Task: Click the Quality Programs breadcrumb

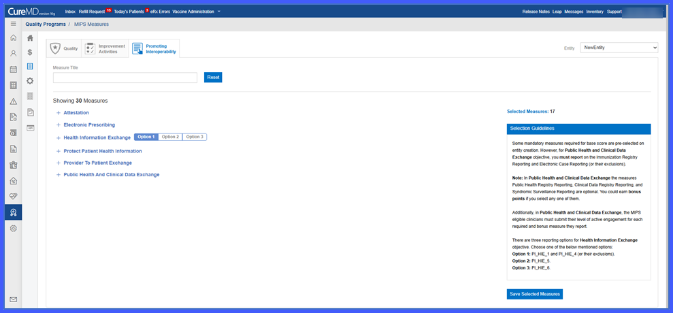Action: [x=46, y=24]
